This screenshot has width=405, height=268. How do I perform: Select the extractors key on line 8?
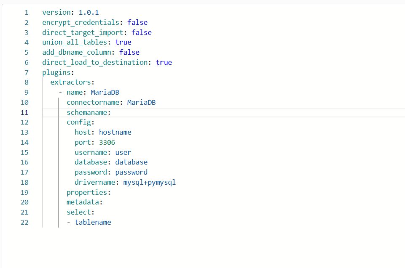tap(69, 82)
